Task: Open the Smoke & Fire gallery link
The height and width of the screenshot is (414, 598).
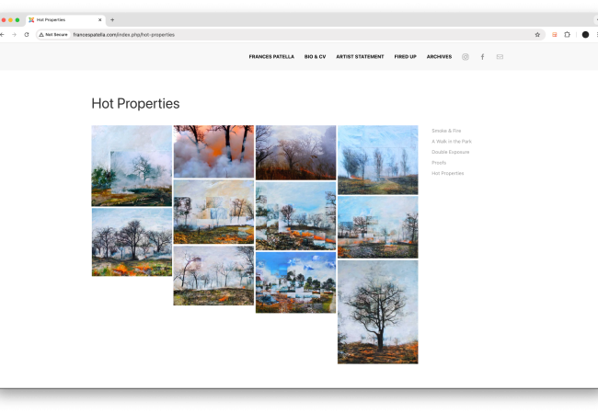Action: click(446, 131)
